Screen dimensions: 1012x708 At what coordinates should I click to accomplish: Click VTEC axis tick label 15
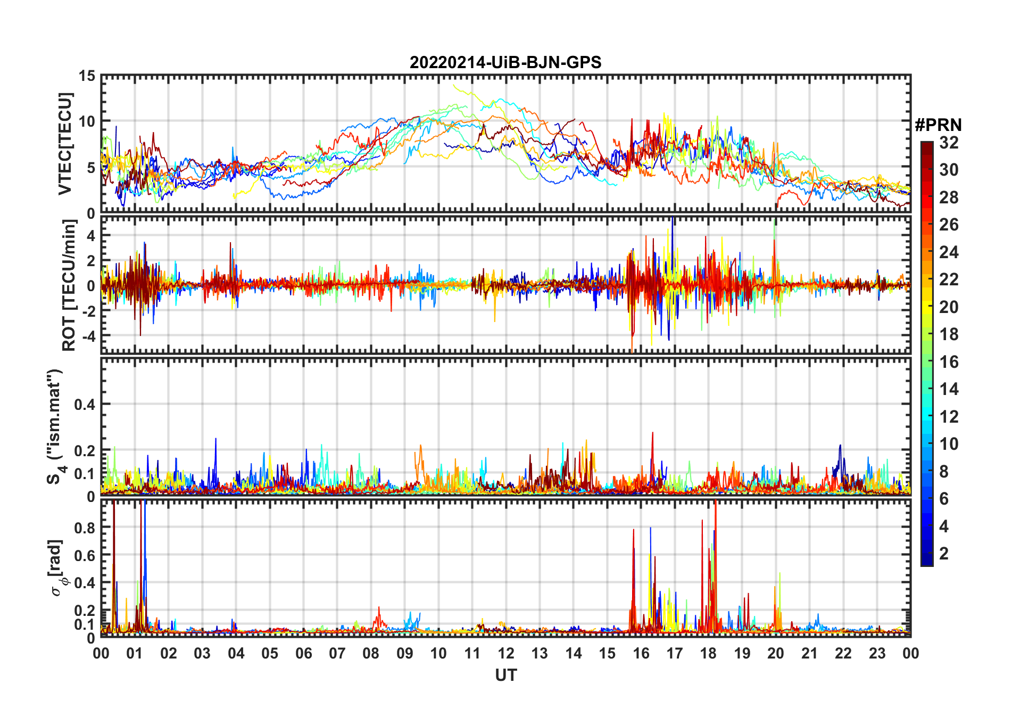(87, 76)
